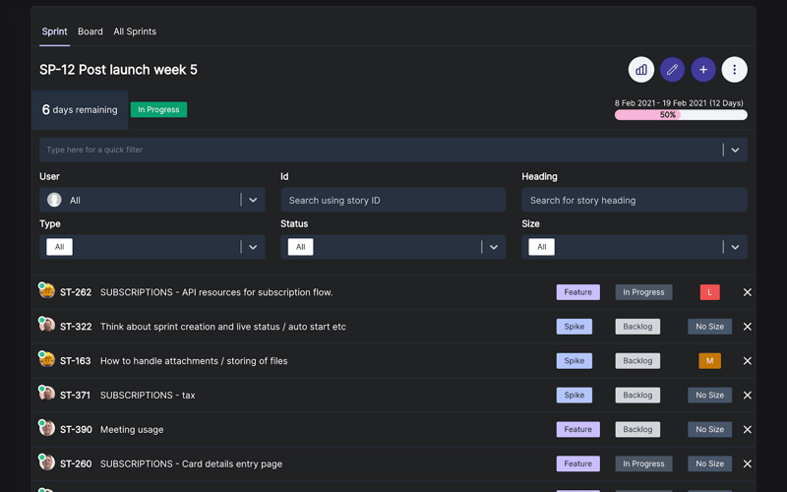Screen dimensions: 787x492
Task: Switch to the Sprint tab
Action: (54, 31)
